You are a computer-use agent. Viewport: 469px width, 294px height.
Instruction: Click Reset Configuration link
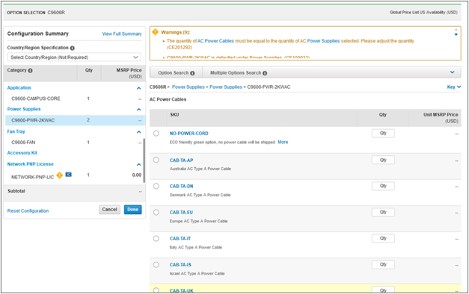[x=28, y=210]
